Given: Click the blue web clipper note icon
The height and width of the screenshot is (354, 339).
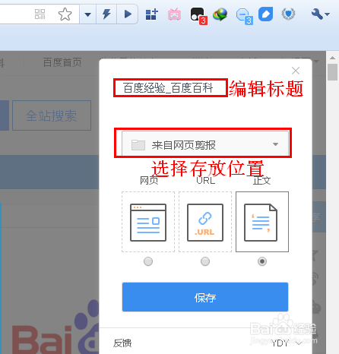Looking at the screenshot, I should pos(265,14).
